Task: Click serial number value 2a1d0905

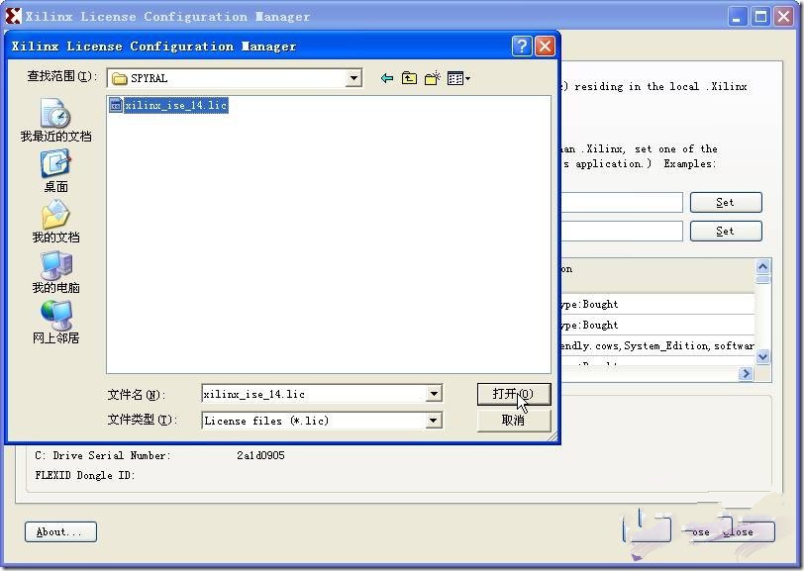Action: click(x=260, y=455)
